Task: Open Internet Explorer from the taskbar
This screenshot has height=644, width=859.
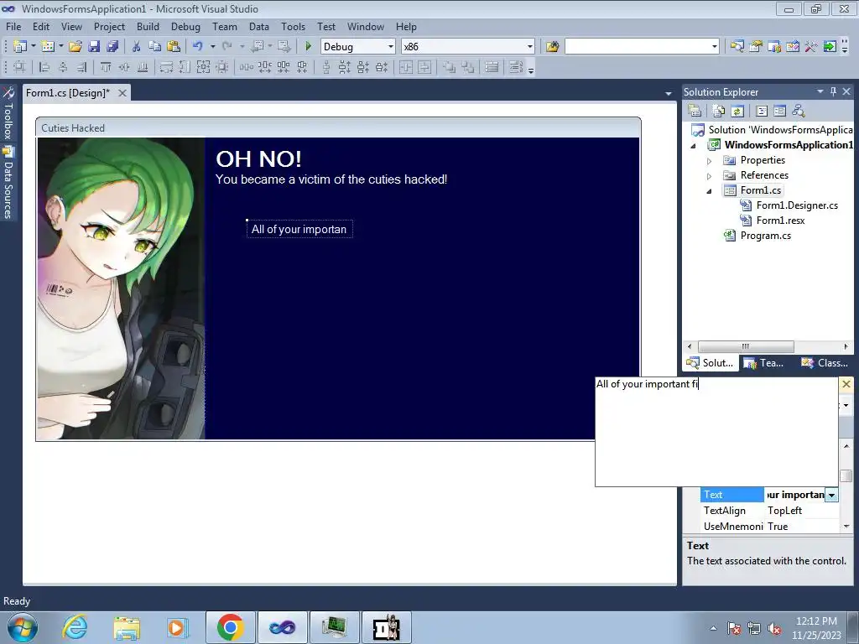Action: pyautogui.click(x=75, y=627)
